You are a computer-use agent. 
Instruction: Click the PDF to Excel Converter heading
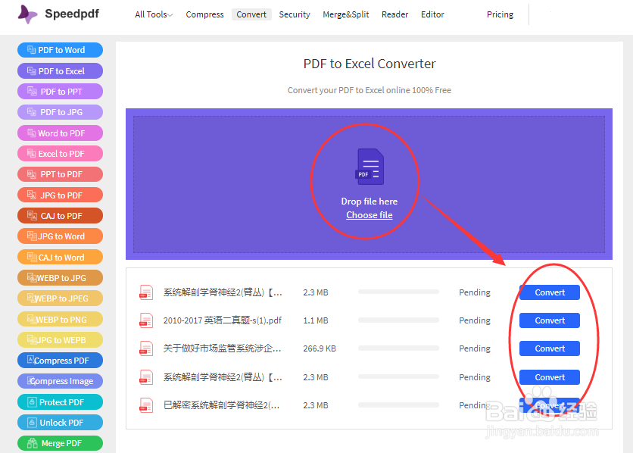[370, 64]
